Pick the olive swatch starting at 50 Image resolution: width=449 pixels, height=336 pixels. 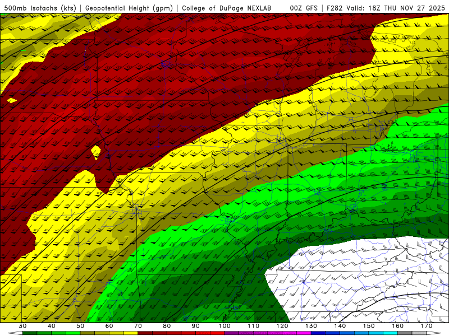tap(88, 333)
